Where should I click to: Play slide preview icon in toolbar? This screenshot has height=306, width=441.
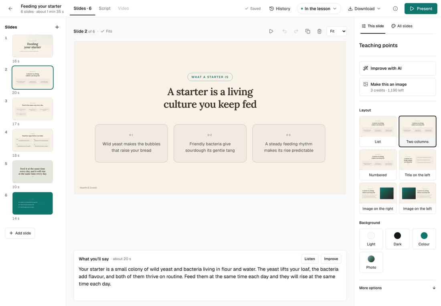[271, 31]
